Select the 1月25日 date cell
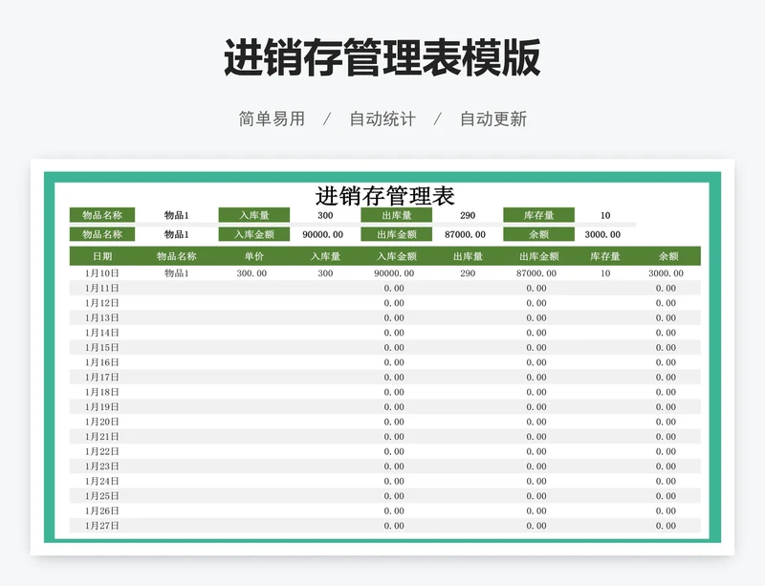 (102, 496)
